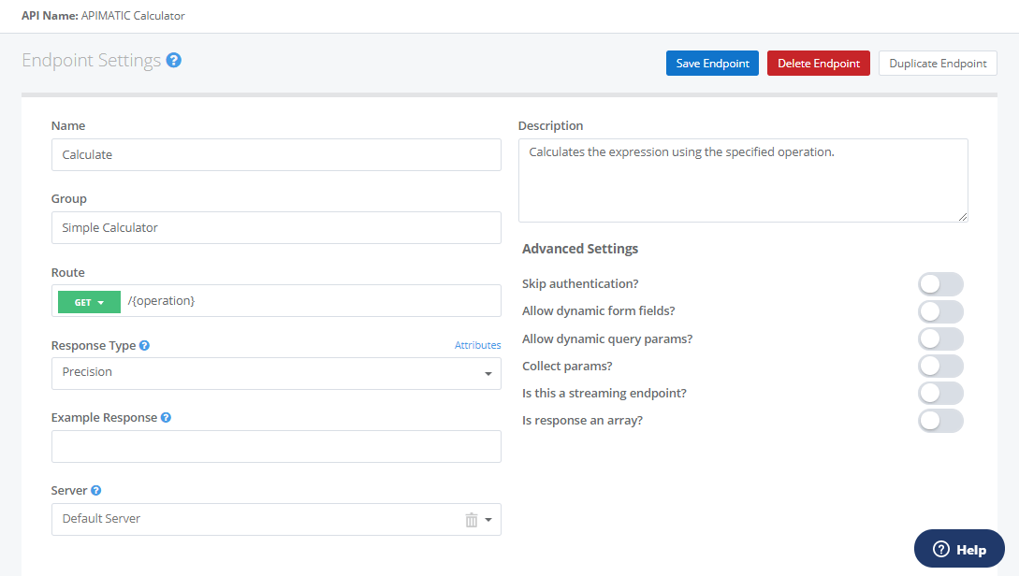Click the trash icon in the Server field

coord(472,519)
